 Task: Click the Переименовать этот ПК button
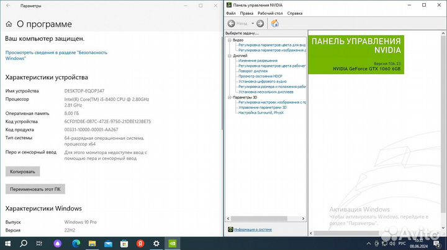click(x=35, y=189)
